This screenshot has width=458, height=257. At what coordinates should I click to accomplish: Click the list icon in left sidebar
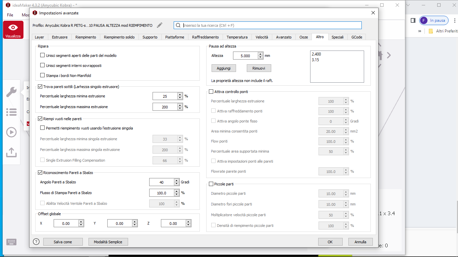coord(11,112)
